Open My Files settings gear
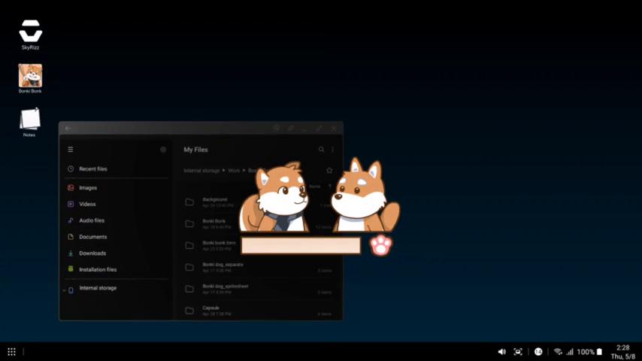Viewport: 642px width, 361px height. (x=163, y=150)
